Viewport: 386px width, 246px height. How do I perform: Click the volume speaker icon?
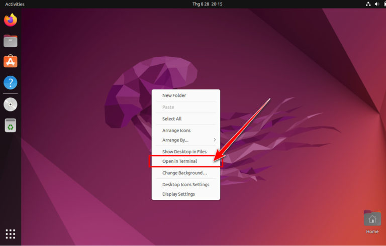click(377, 4)
